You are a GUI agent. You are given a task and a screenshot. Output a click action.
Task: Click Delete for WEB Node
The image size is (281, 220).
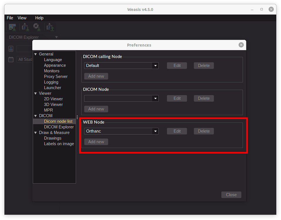click(204, 131)
